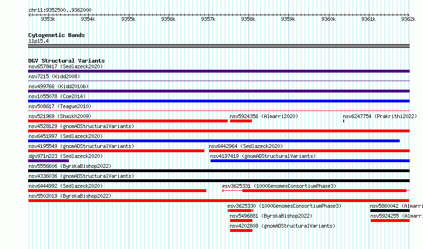Image resolution: width=423 pixels, height=249 pixels.
Task: Select nsv4528129 gnomAD variant label
Action: click(81, 126)
